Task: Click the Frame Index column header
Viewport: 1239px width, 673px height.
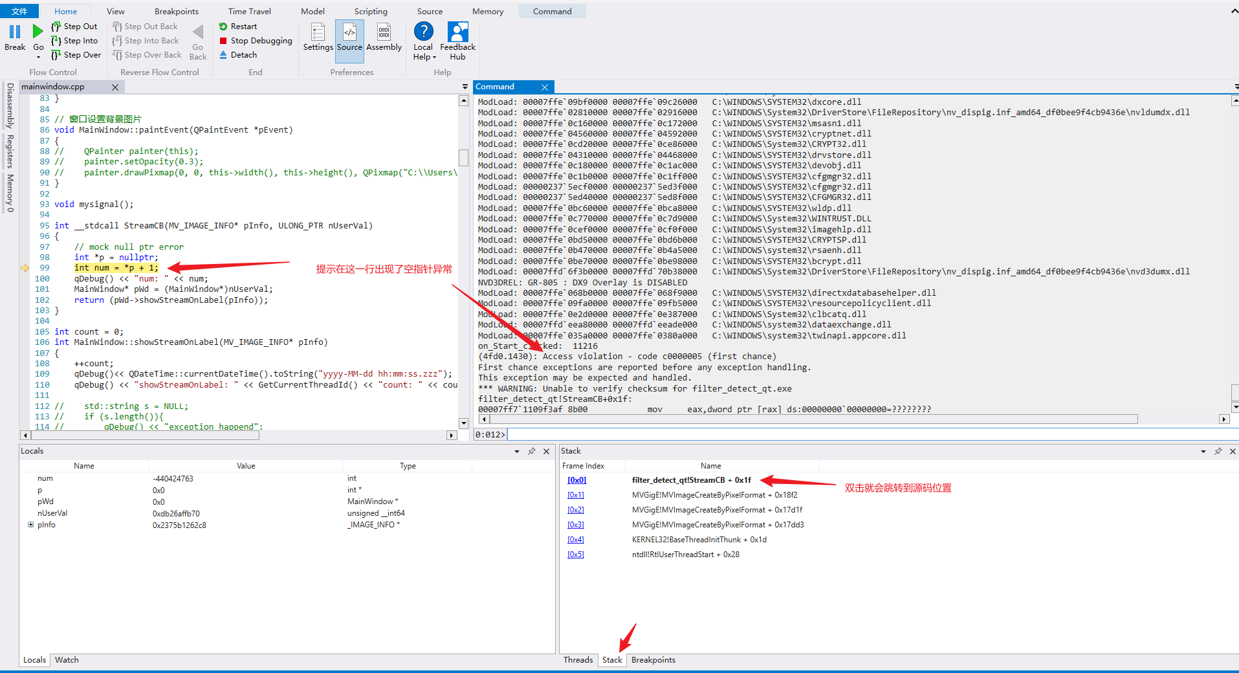Action: (583, 466)
